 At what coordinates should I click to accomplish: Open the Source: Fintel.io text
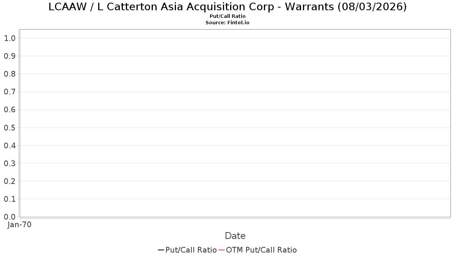click(227, 23)
